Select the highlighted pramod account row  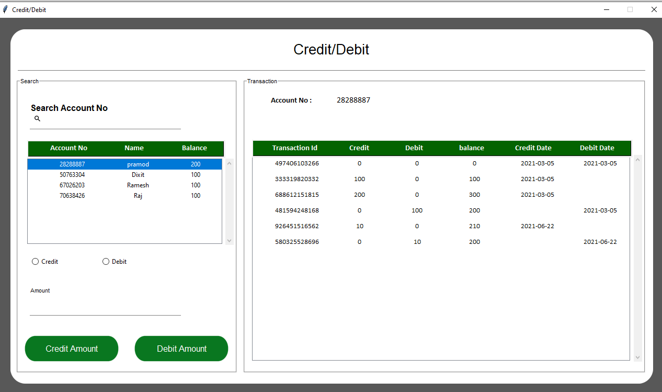125,164
